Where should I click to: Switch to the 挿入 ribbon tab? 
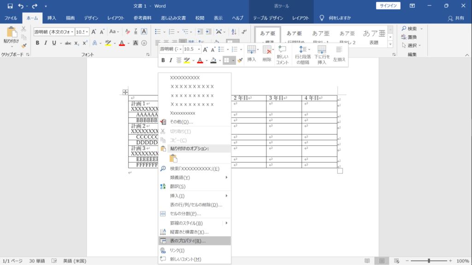coord(52,18)
